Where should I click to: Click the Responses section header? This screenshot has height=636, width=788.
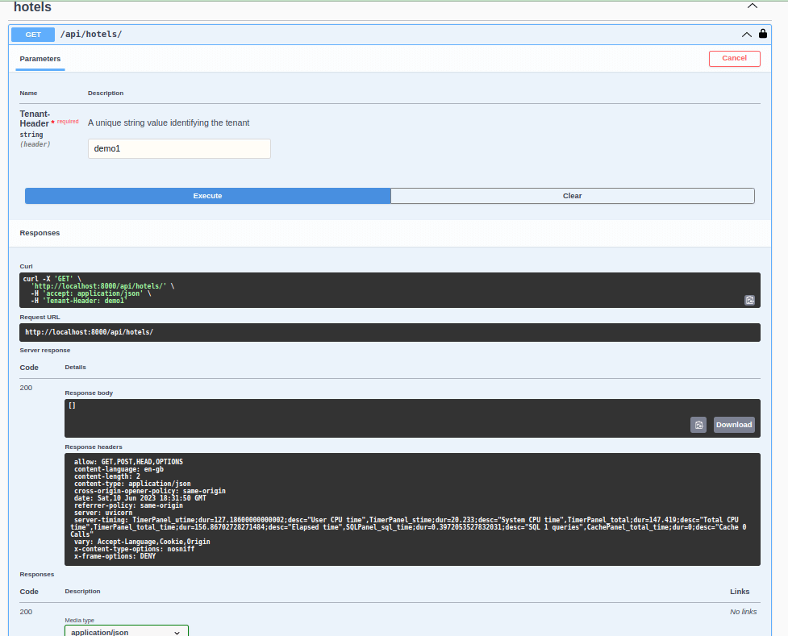40,233
